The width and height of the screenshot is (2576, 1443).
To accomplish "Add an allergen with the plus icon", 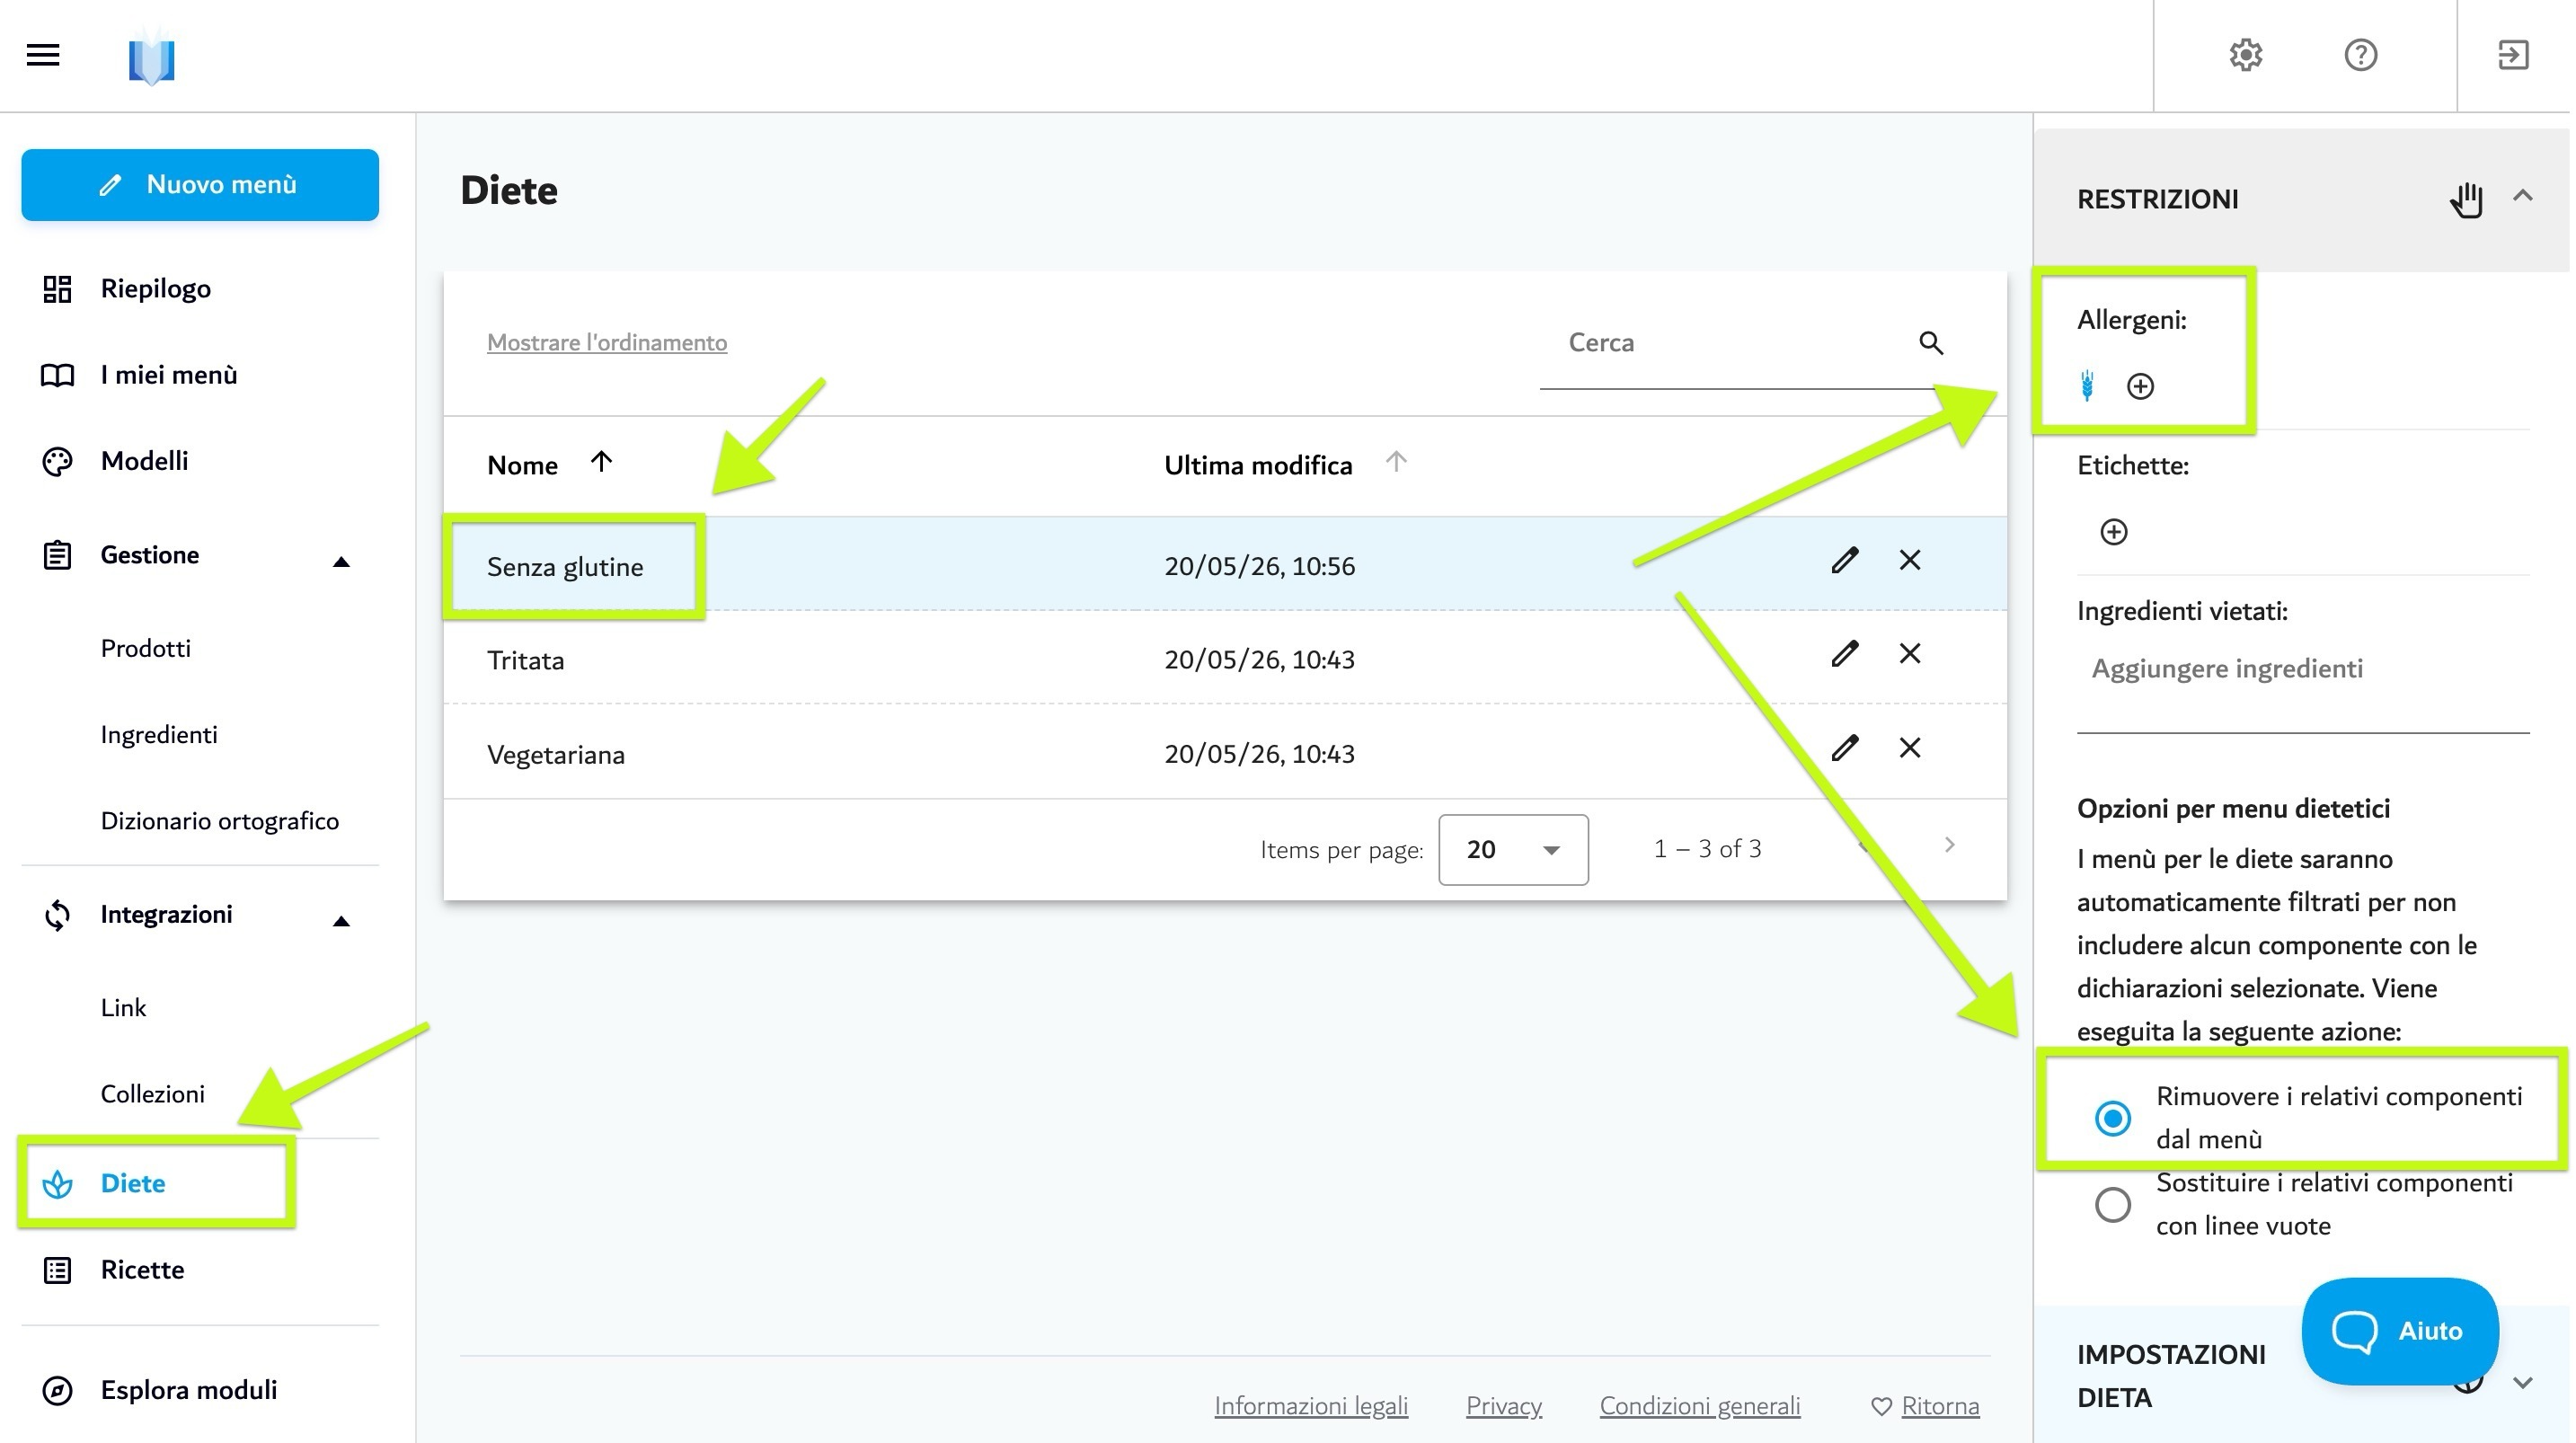I will point(2140,387).
